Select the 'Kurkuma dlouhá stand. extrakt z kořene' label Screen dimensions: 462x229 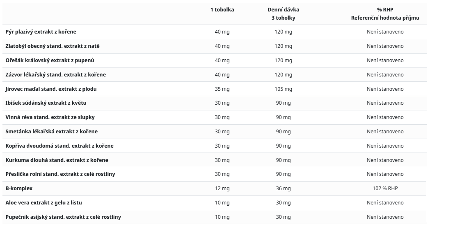pyautogui.click(x=57, y=160)
